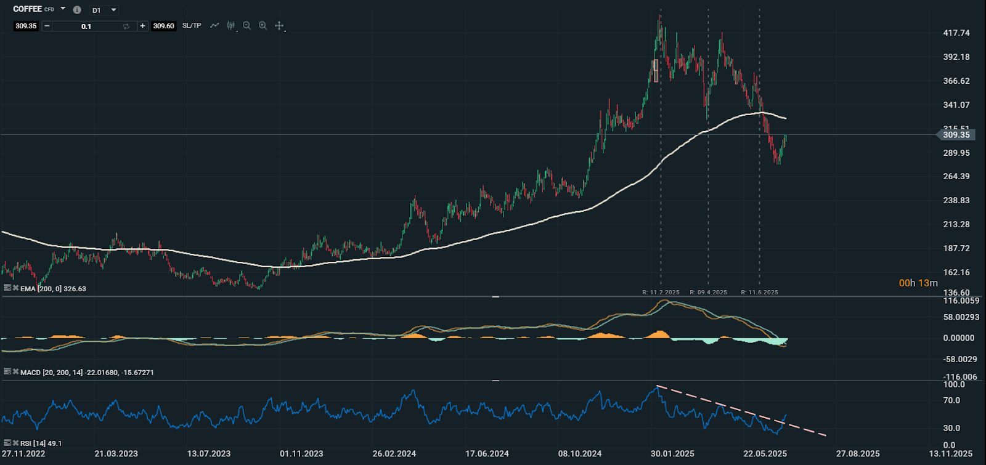Click the 417.74 price axis label
The image size is (986, 465).
point(956,33)
